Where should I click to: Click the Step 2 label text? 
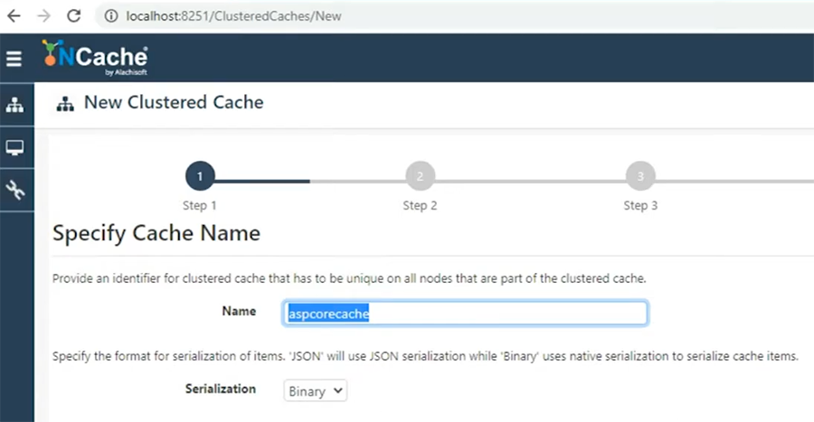tap(420, 205)
